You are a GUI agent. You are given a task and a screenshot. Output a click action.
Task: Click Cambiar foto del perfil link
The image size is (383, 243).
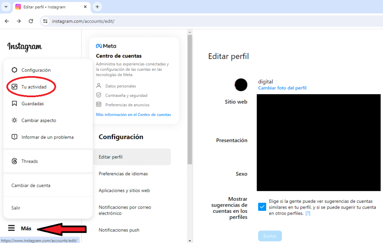[x=282, y=88]
